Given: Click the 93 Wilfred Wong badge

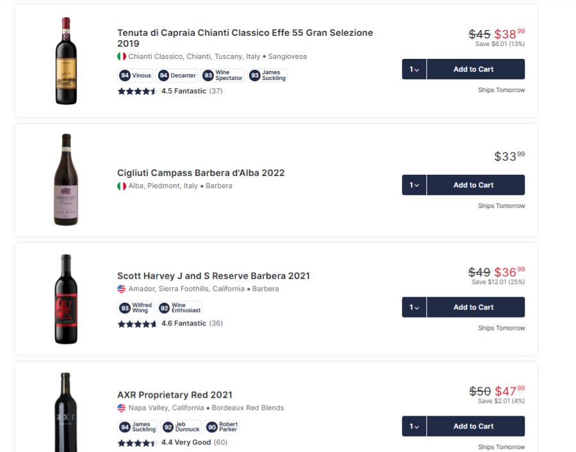Looking at the screenshot, I should coord(136,307).
